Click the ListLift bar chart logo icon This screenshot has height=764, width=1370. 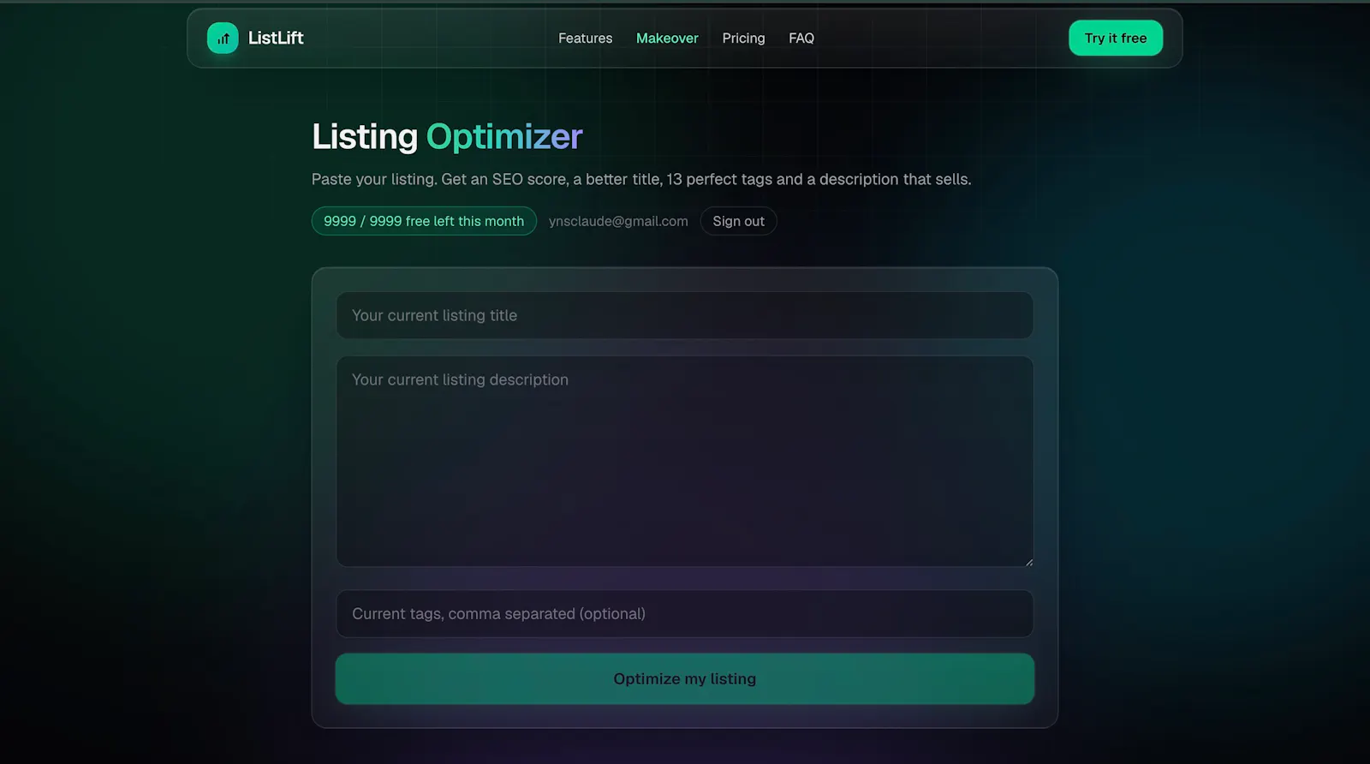click(223, 38)
